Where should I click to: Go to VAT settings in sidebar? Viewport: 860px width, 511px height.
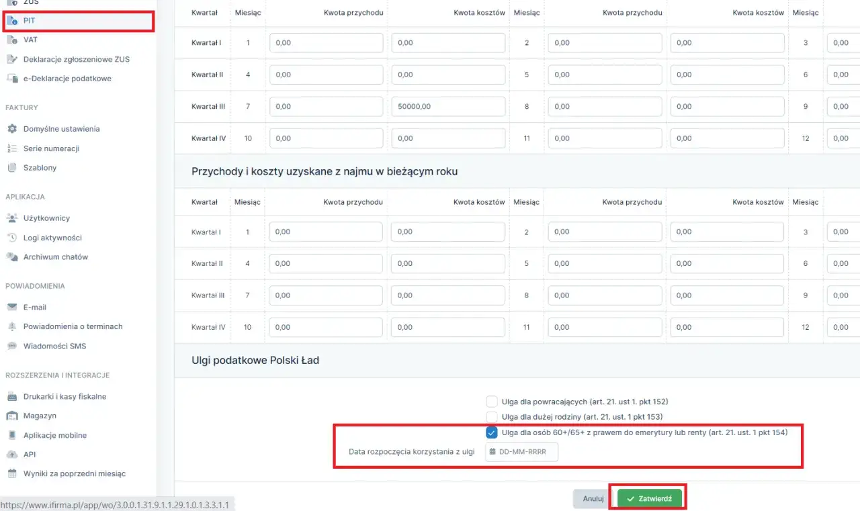pos(30,40)
